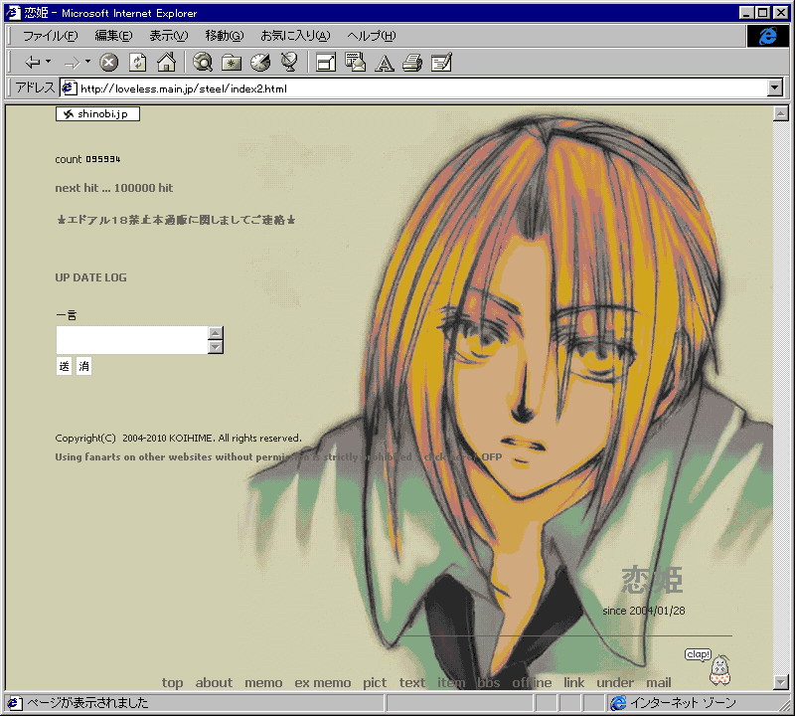
Task: Open the ファイル(F) menu
Action: click(51, 36)
